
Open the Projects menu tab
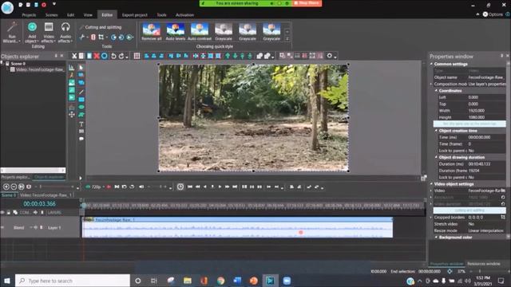tap(29, 15)
